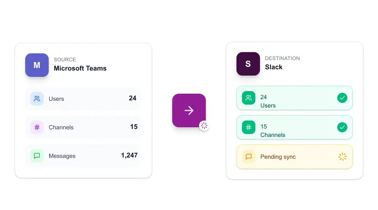The image size is (378, 210).
Task: Click the Microsoft Teams source title
Action: coord(80,68)
